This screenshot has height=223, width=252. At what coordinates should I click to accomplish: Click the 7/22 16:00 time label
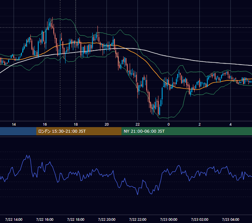click(x=45, y=219)
